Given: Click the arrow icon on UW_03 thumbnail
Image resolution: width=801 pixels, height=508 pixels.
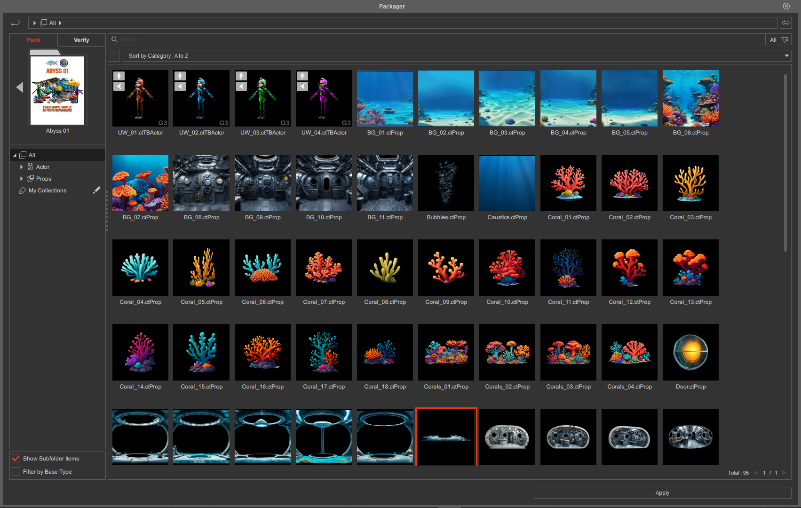Looking at the screenshot, I should pos(241,86).
